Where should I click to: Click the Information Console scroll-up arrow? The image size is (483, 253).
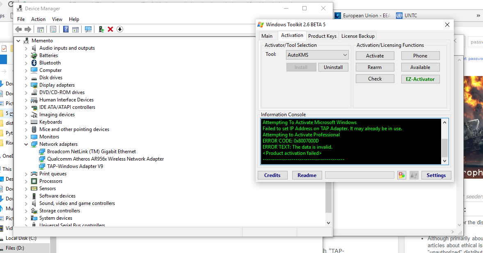pyautogui.click(x=444, y=122)
